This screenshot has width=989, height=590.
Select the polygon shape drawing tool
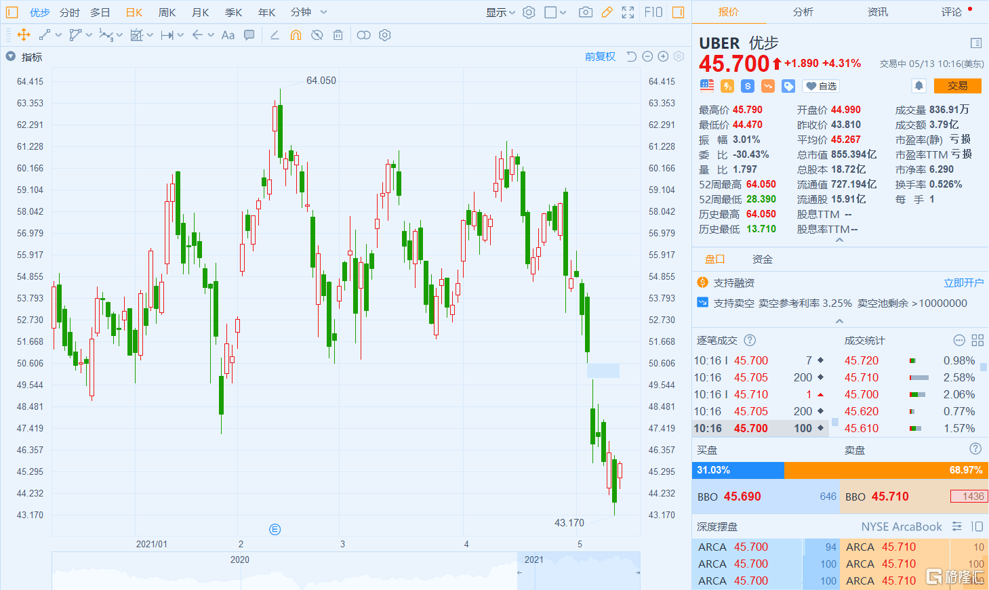75,35
